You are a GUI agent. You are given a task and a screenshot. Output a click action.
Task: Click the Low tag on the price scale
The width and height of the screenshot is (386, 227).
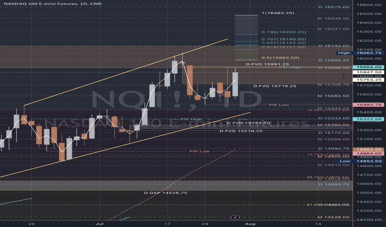click(345, 161)
